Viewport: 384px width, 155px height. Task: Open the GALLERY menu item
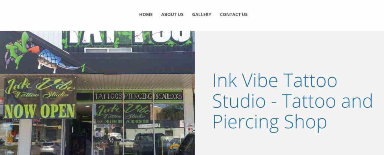[x=201, y=15]
